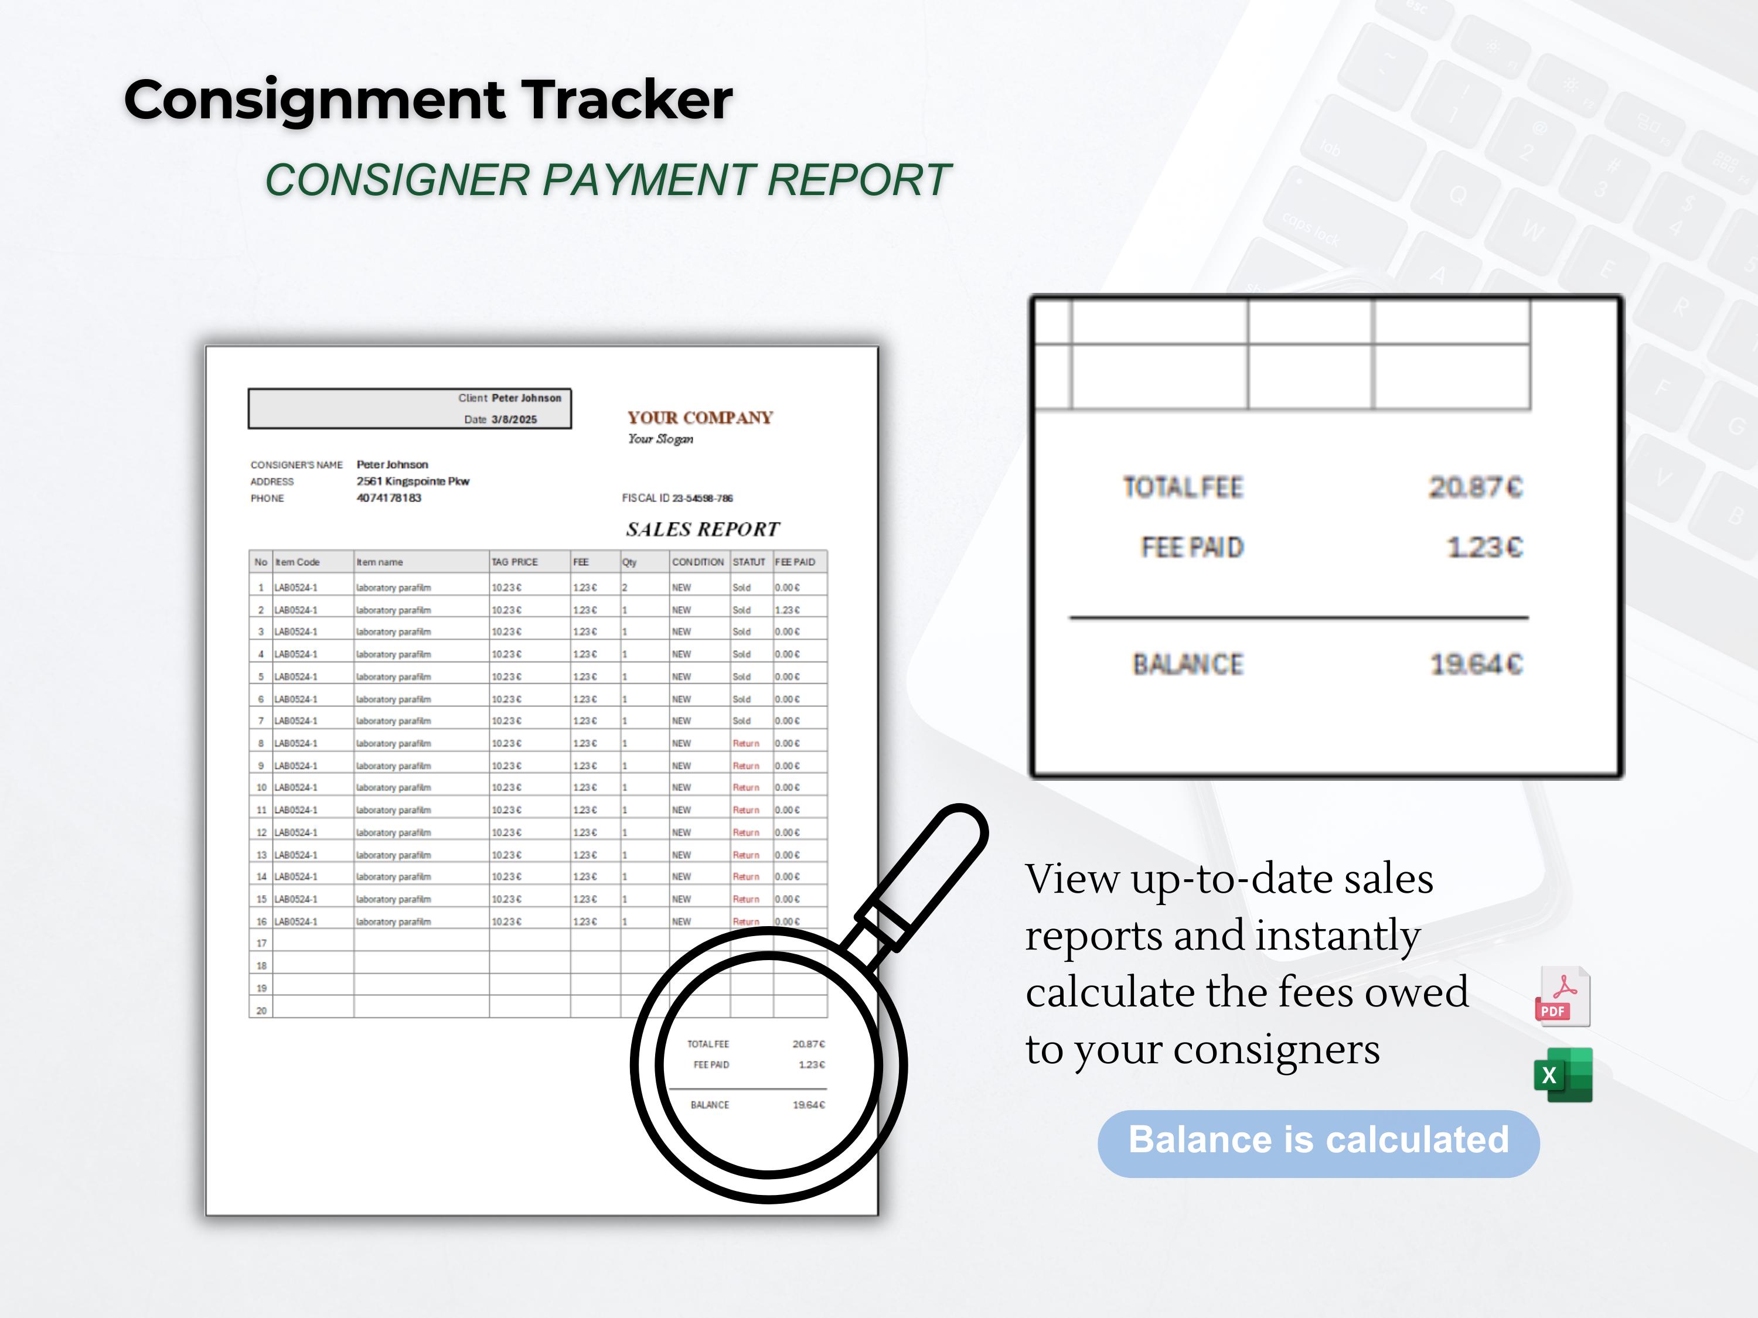Screen dimensions: 1758x1318
Task: Click the 'YOUR COMPANY' heading on the report
Action: pyautogui.click(x=699, y=418)
